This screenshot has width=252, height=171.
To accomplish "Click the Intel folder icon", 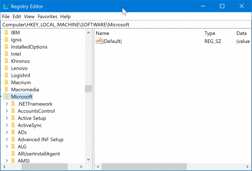I will coord(6,54).
